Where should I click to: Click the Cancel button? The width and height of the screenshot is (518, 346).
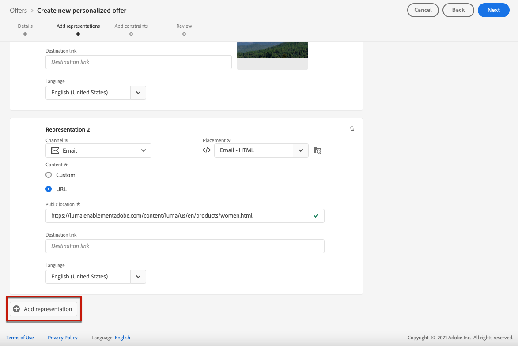[423, 10]
